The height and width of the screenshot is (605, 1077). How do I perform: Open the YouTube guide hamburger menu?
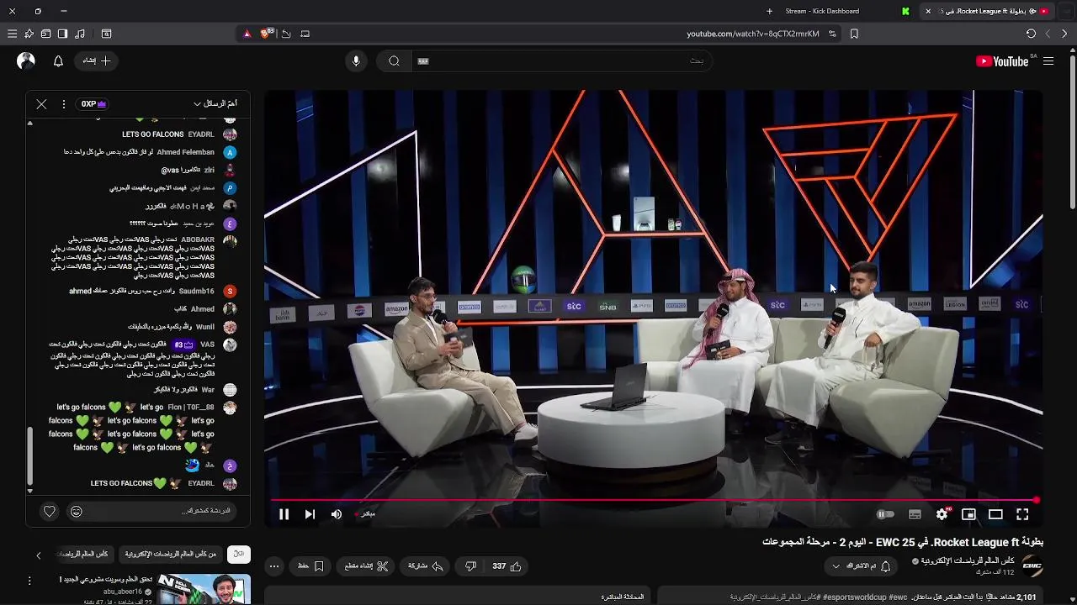coord(1048,60)
